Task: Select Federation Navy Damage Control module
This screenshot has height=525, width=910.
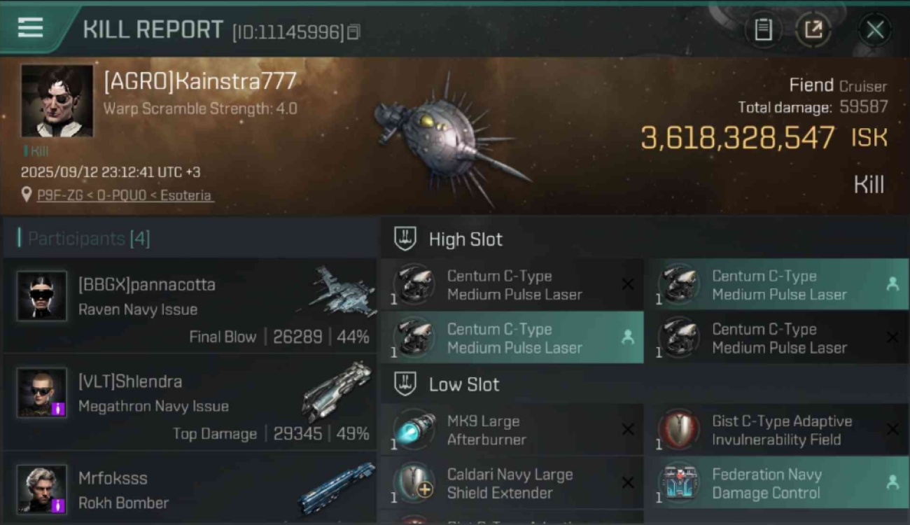Action: click(776, 484)
